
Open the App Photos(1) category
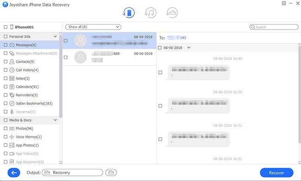(x=27, y=145)
